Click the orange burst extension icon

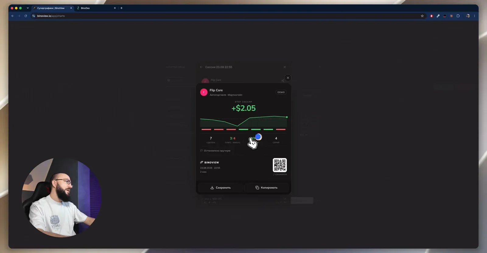coord(451,16)
